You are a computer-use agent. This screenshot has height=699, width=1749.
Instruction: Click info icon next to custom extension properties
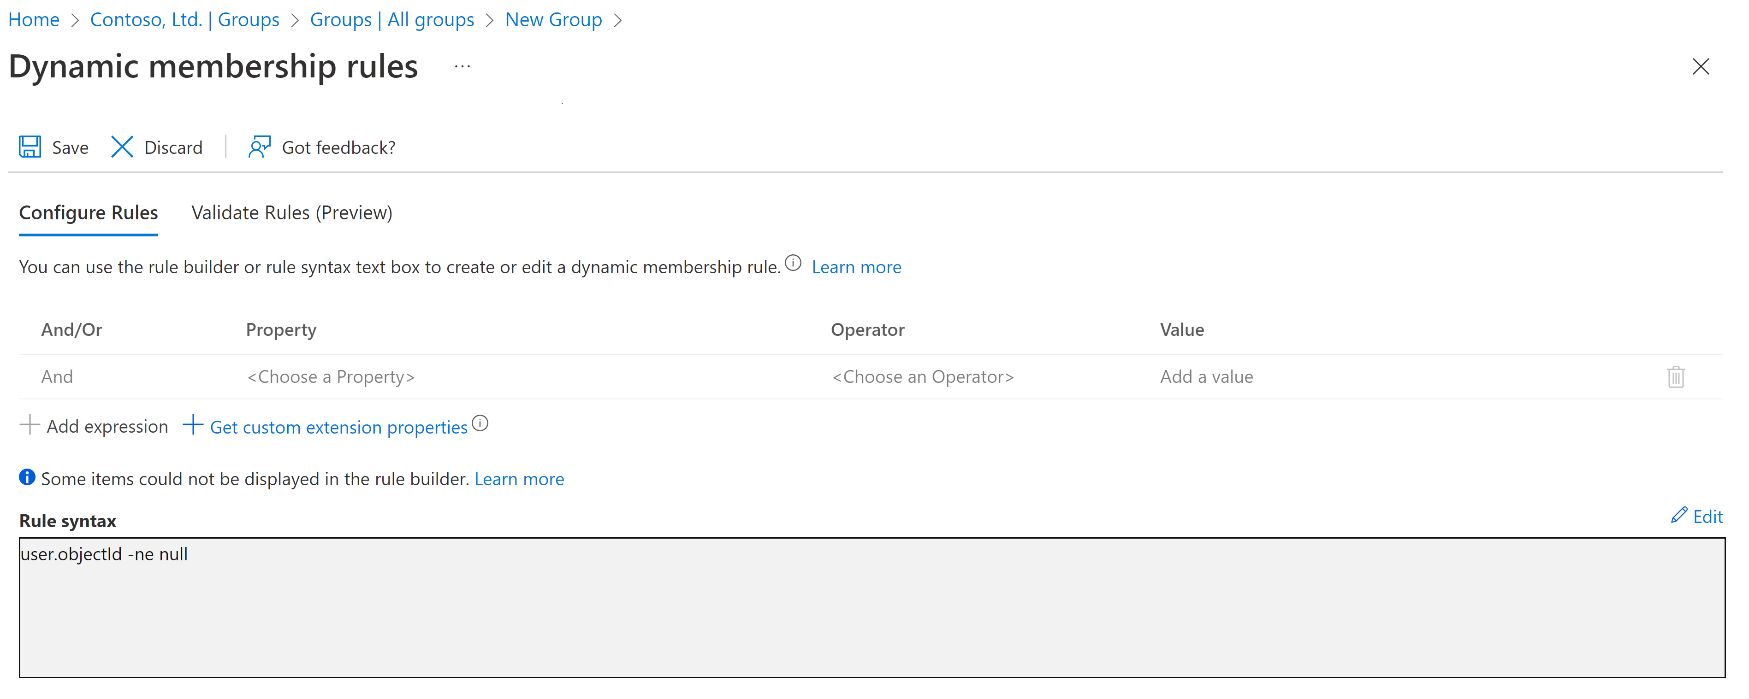[480, 423]
